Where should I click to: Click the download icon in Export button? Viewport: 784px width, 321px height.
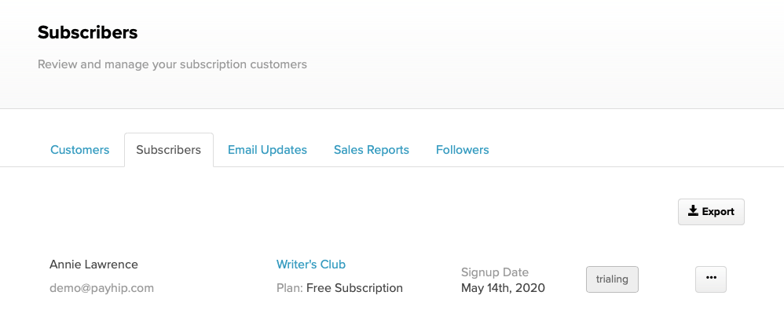693,211
